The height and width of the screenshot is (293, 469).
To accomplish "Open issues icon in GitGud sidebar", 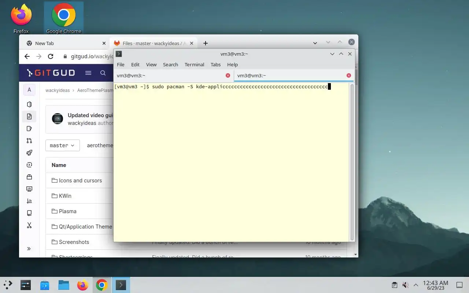I will tap(29, 129).
